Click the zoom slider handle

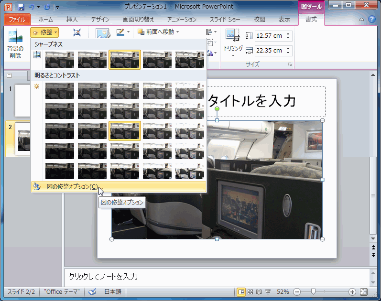[x=313, y=291]
